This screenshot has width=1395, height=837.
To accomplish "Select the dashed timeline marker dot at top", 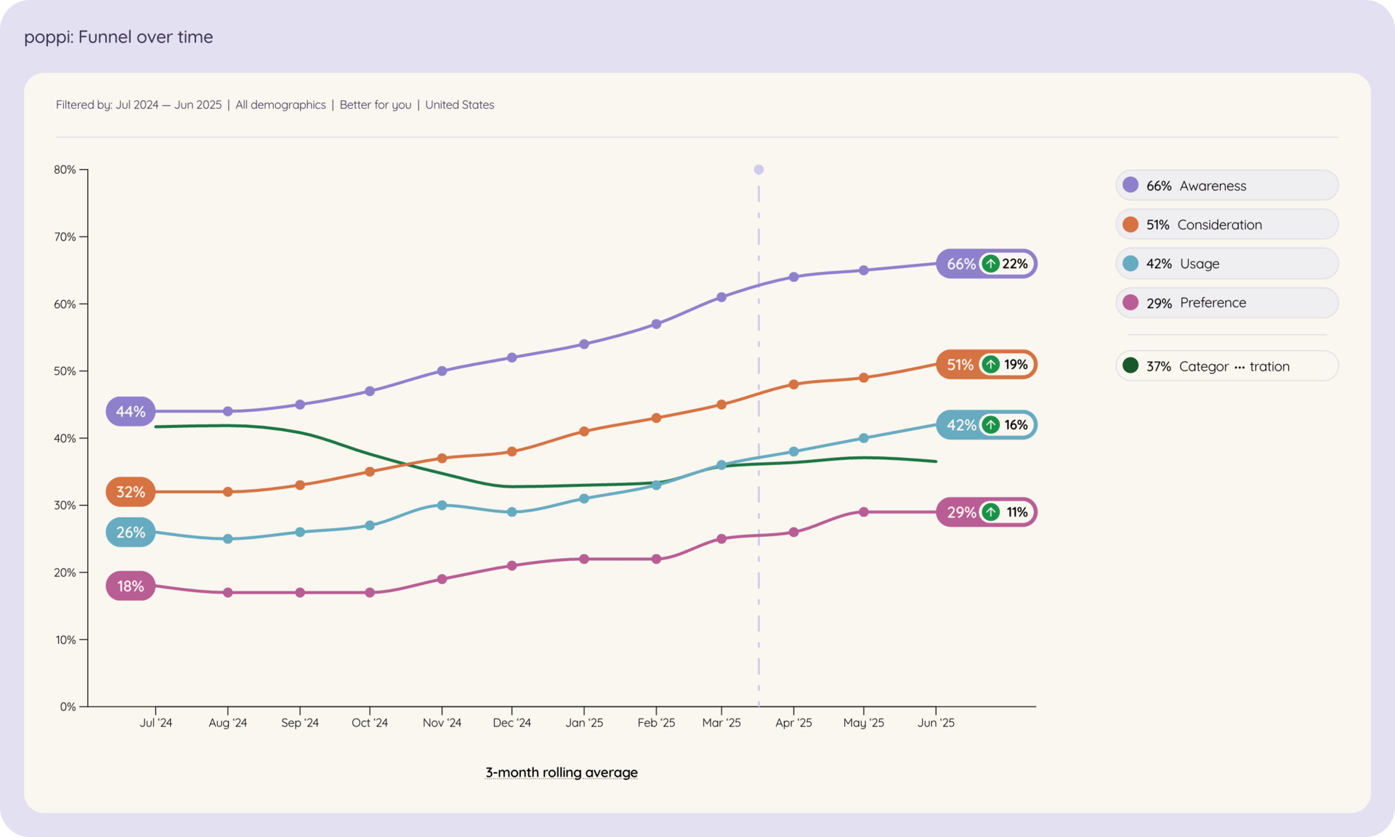I will pyautogui.click(x=759, y=169).
